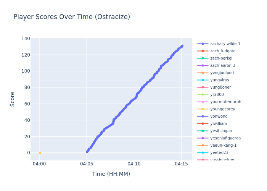Viewport: 267px width, 191px height.
Task: Click the chart title 'Player Scores Over Time'
Action: pos(72,17)
